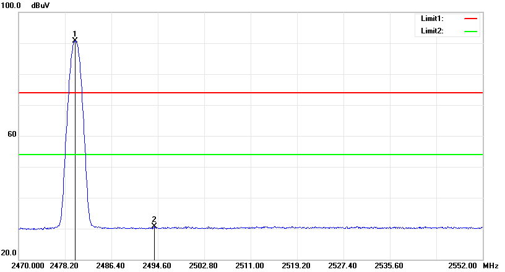The width and height of the screenshot is (505, 272).
Task: Select the Limit2 legend label
Action: [432, 31]
